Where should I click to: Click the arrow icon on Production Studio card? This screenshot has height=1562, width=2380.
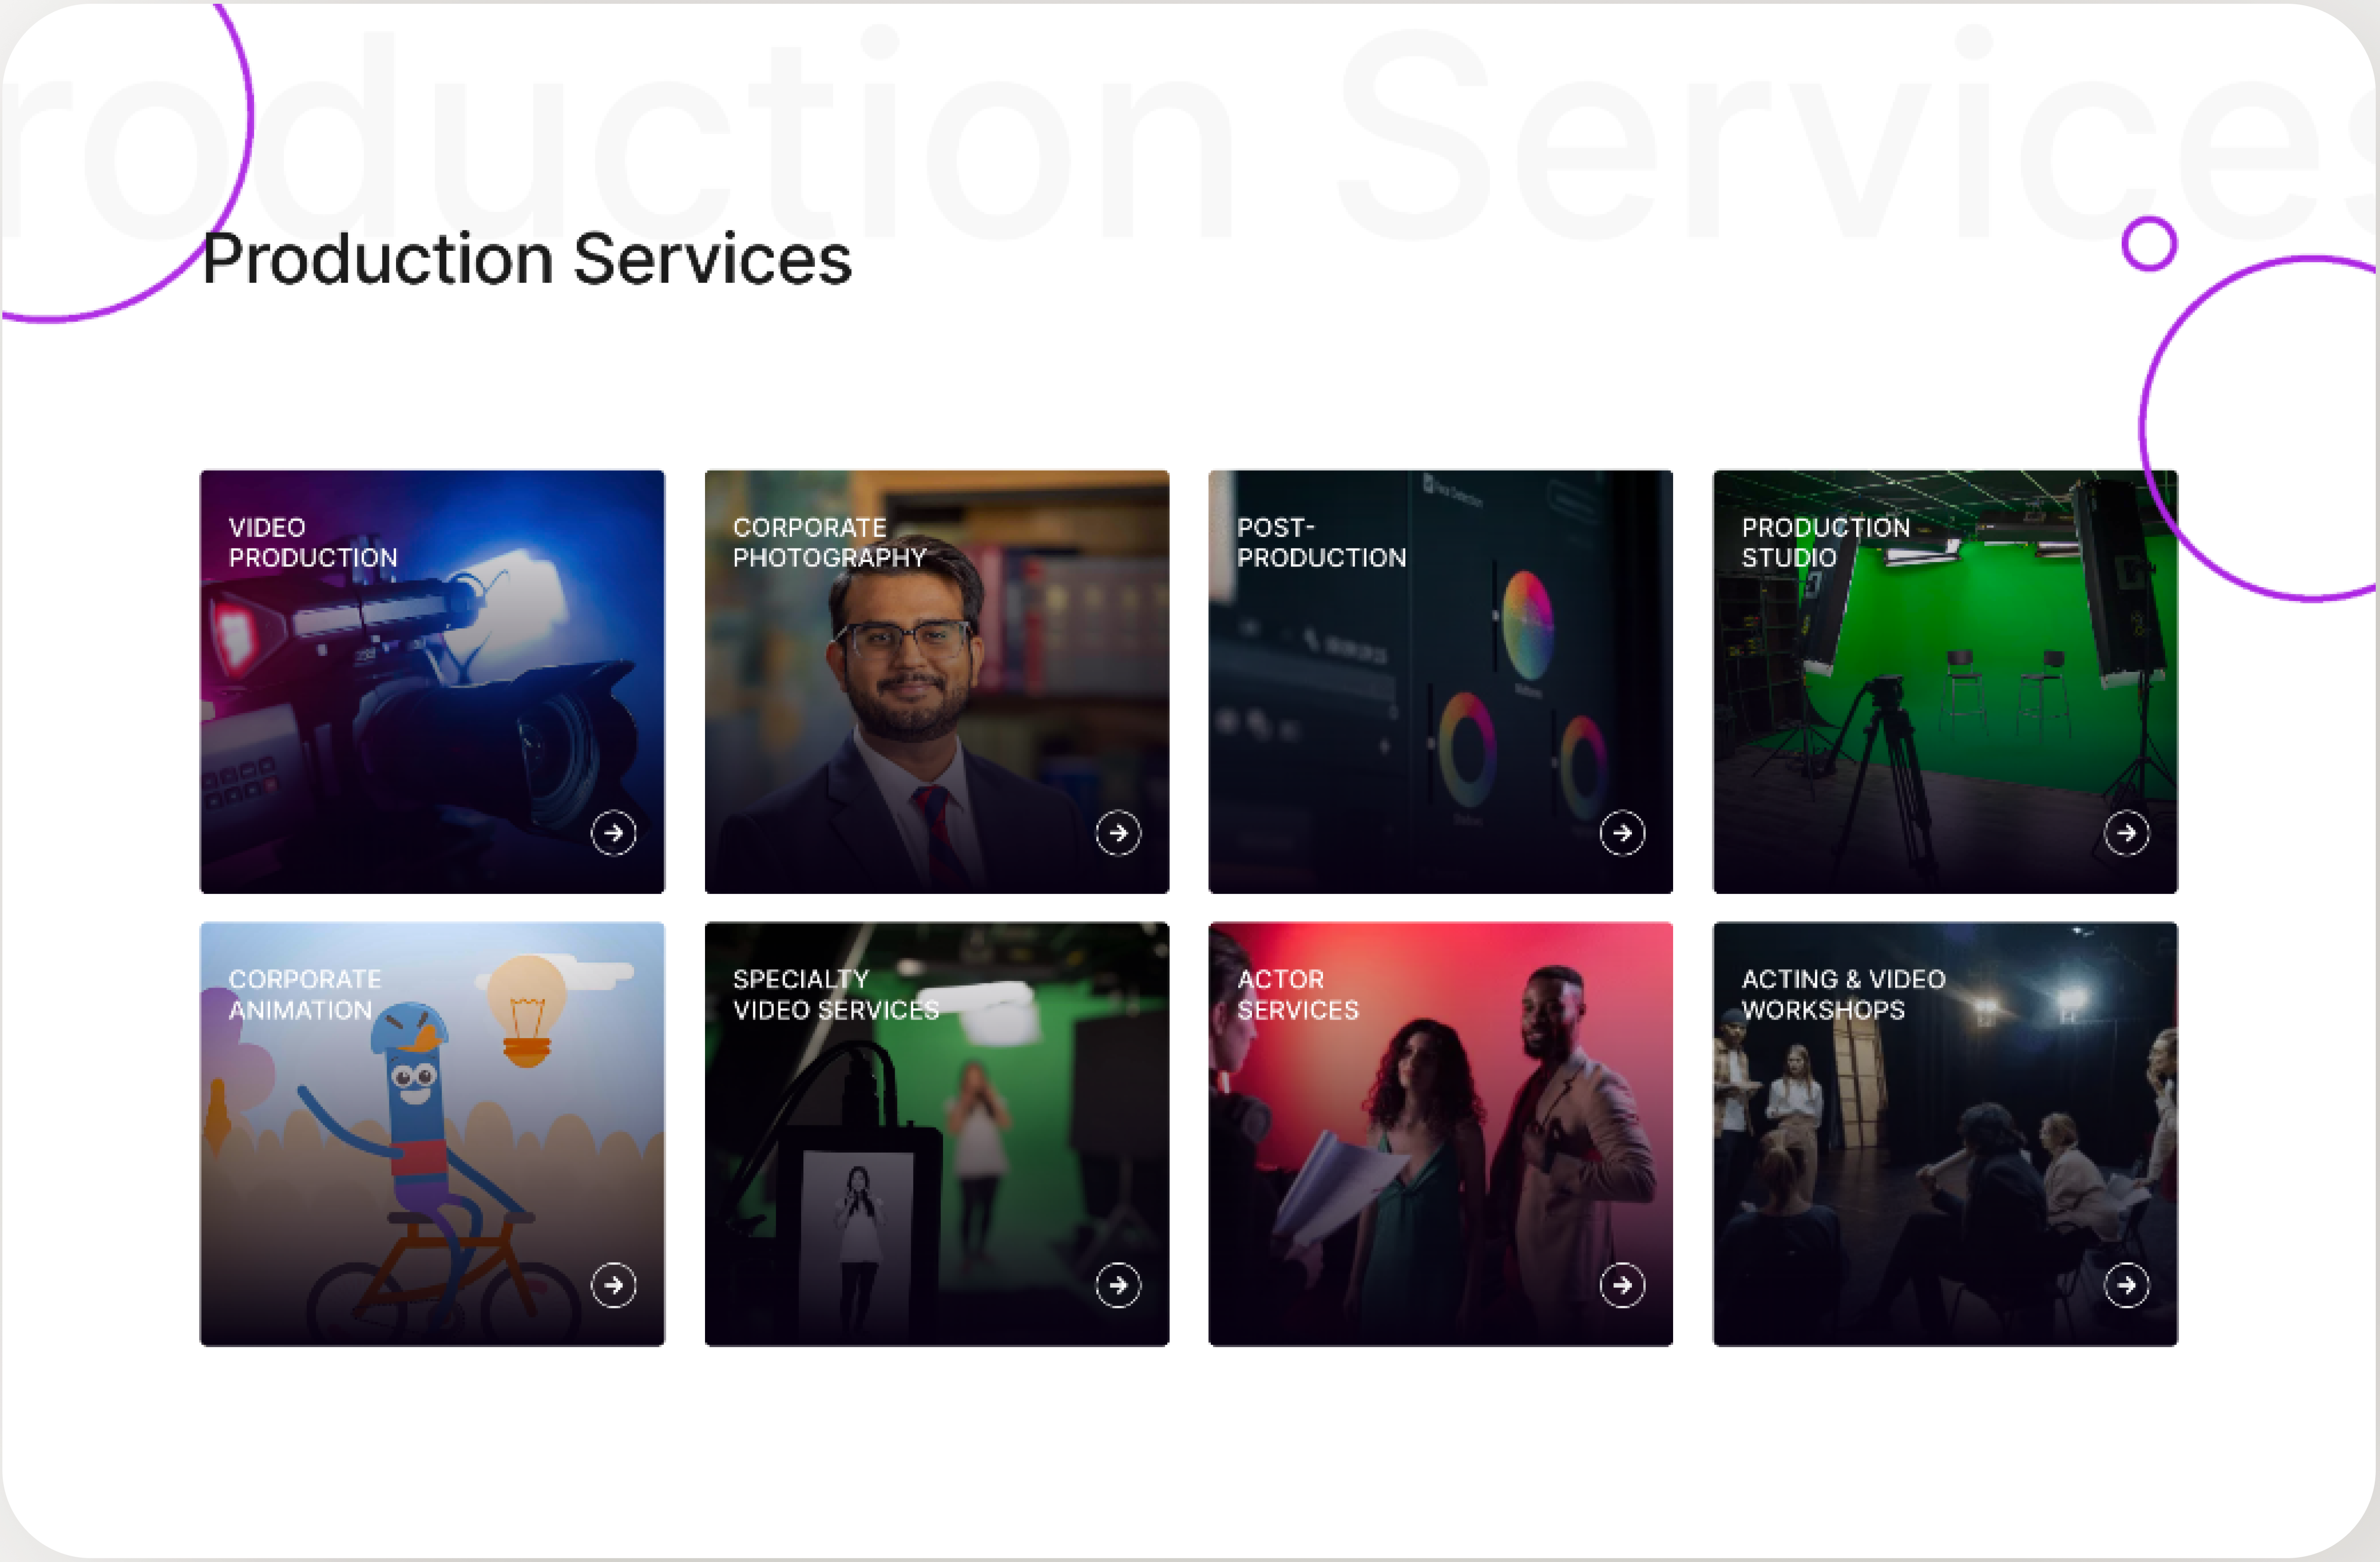[2127, 833]
